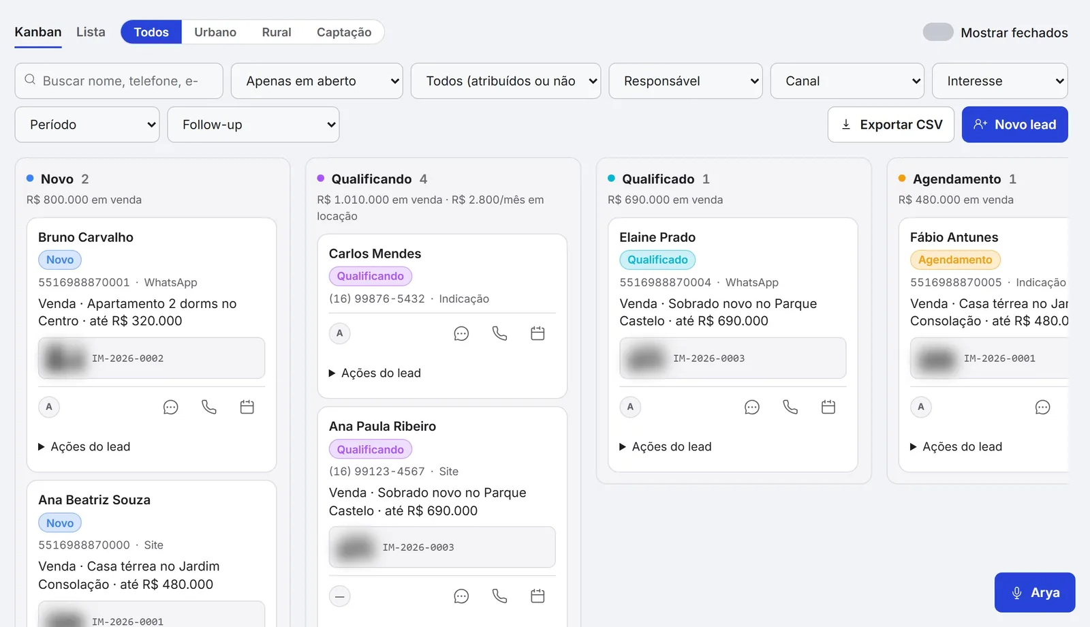This screenshot has width=1090, height=627.
Task: Select the Todos filter tab
Action: coord(151,32)
